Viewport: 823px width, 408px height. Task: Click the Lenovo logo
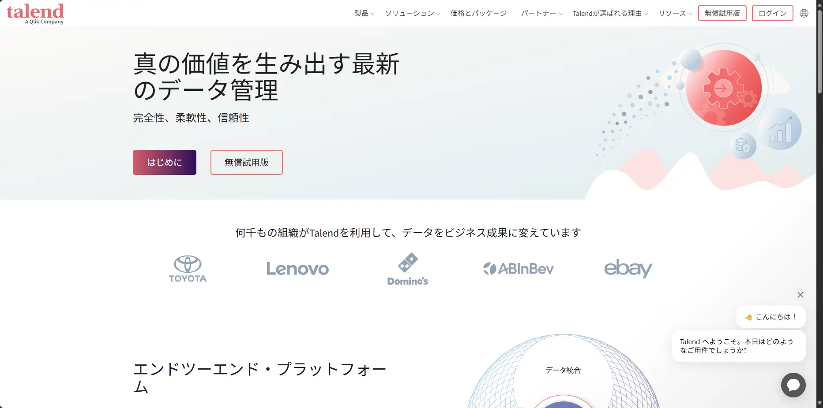pos(297,269)
